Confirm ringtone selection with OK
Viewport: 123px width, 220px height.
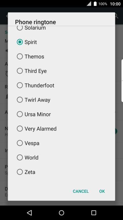coord(102,191)
